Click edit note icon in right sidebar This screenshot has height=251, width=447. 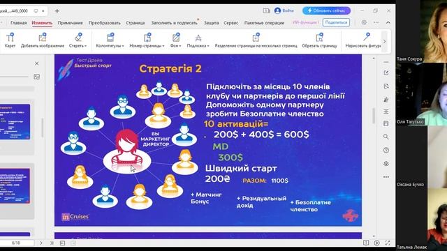pyautogui.click(x=386, y=73)
